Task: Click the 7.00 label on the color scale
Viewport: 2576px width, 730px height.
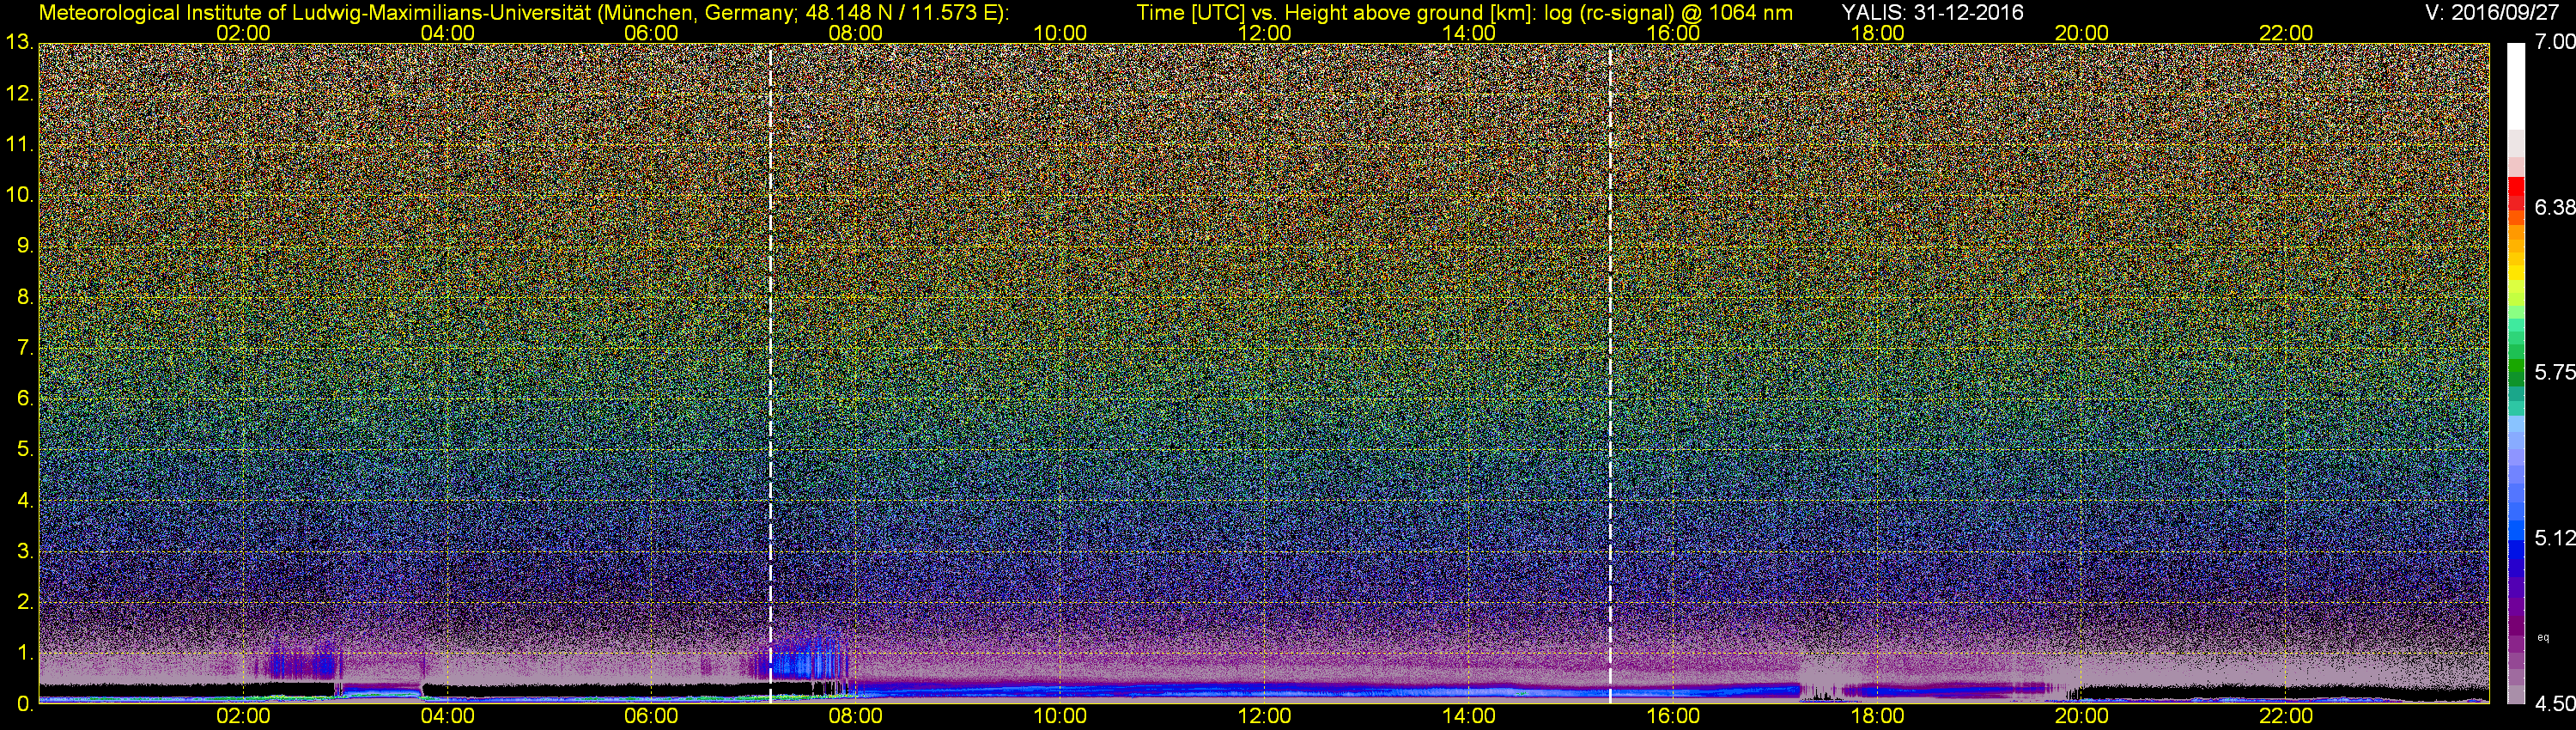Action: (x=2555, y=42)
